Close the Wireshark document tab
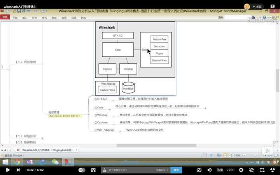This screenshot has height=175, width=280. click(x=77, y=150)
